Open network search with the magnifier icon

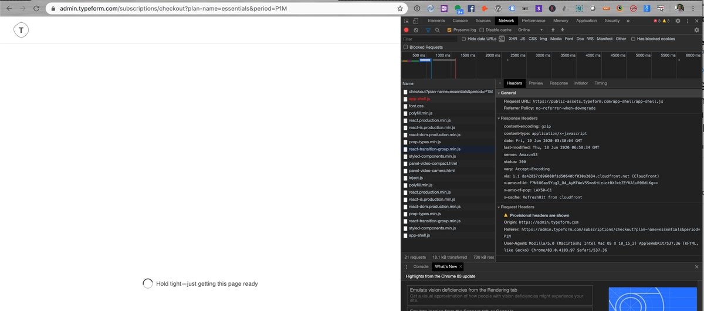[438, 30]
